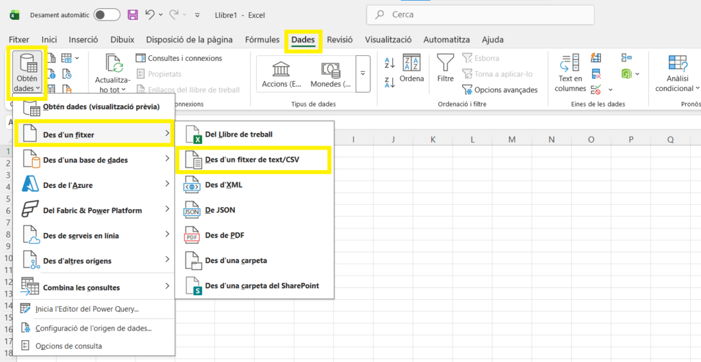Screen dimensions: 701x362
Task: Click Obtén dades (visualització prèvia)
Action: click(x=94, y=107)
